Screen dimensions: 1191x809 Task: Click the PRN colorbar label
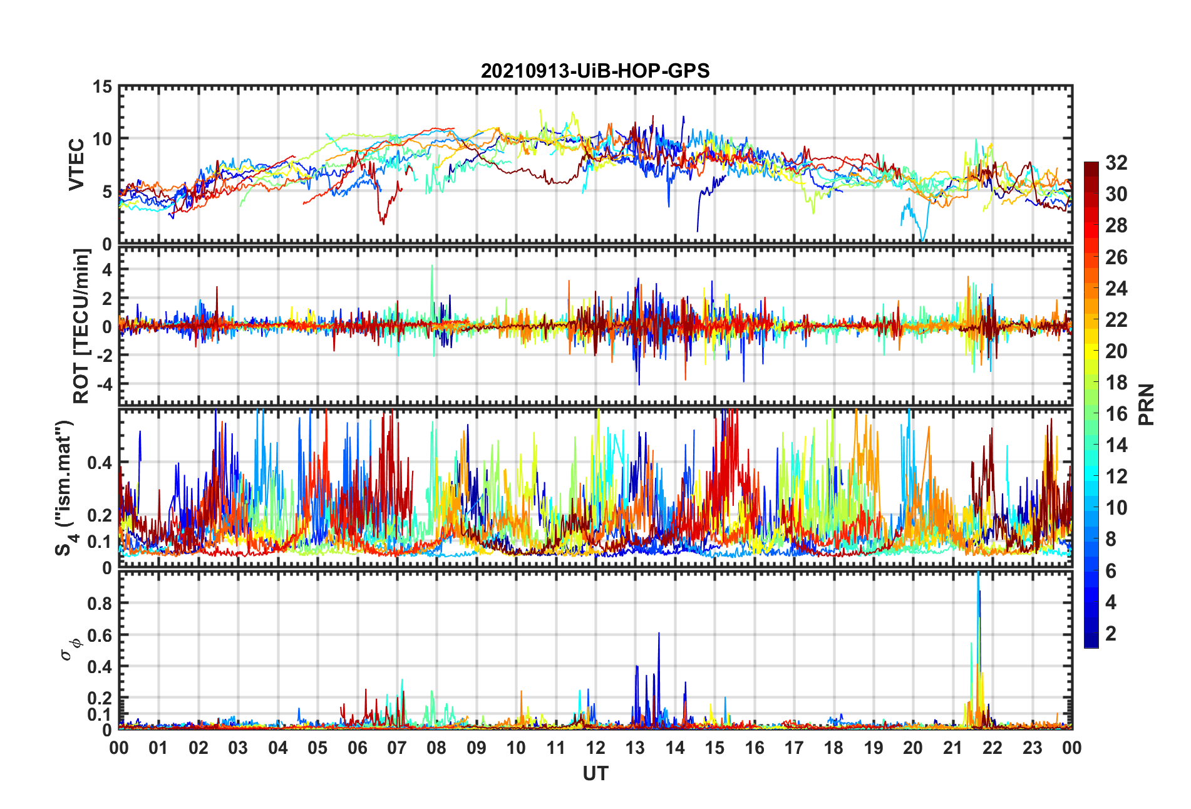(x=1146, y=404)
